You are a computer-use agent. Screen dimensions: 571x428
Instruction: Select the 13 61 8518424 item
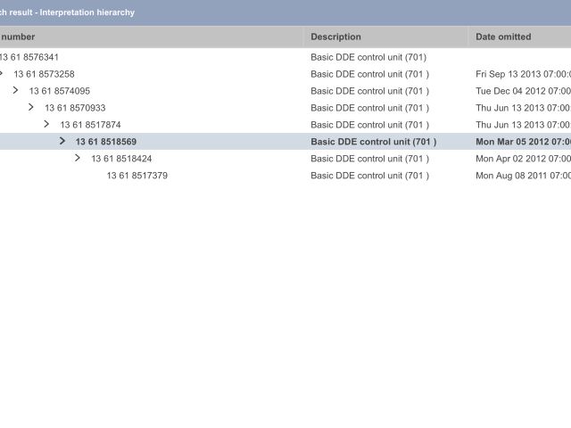point(121,159)
